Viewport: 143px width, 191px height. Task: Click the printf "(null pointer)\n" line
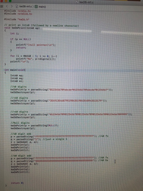click(36, 45)
